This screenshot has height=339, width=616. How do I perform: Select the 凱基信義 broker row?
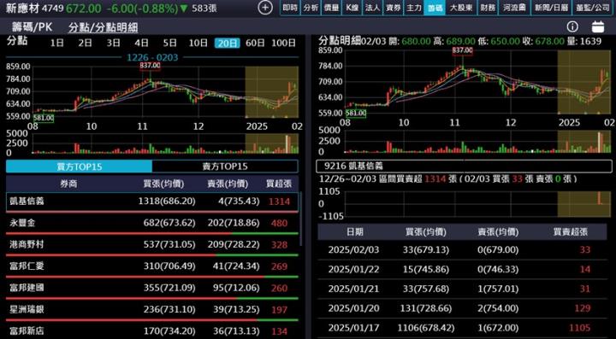[x=152, y=202]
